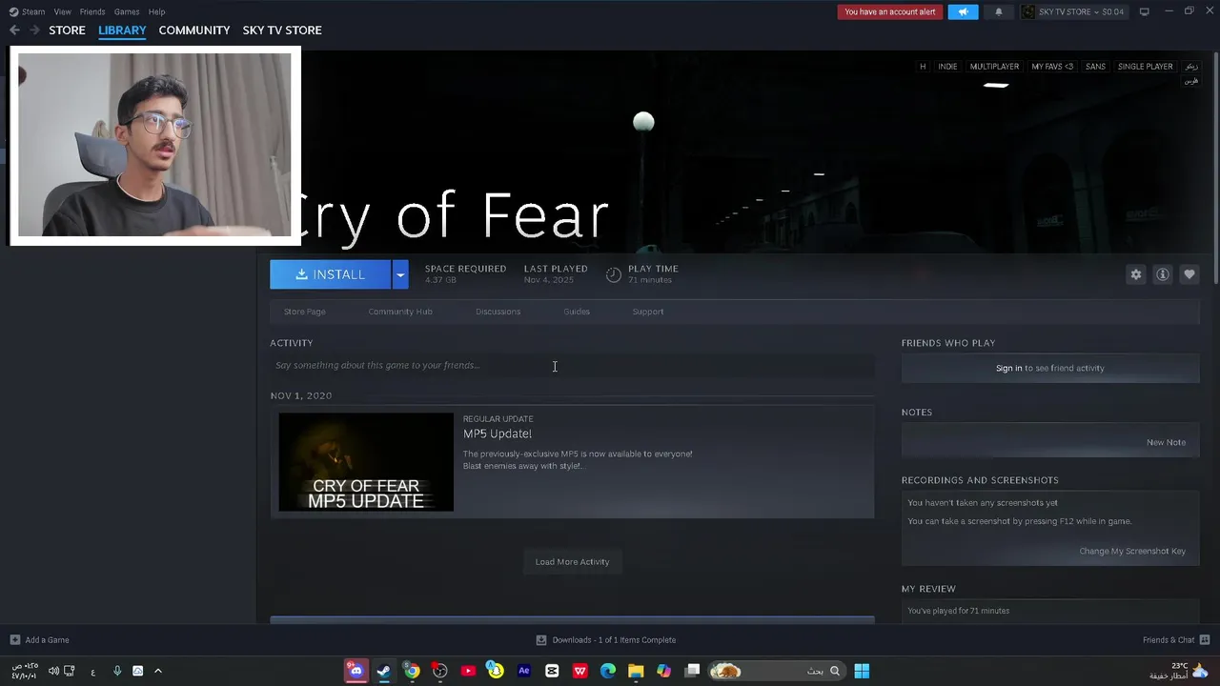Screen dimensions: 1220x686
Task: Open the Discussions link
Action: [498, 312]
